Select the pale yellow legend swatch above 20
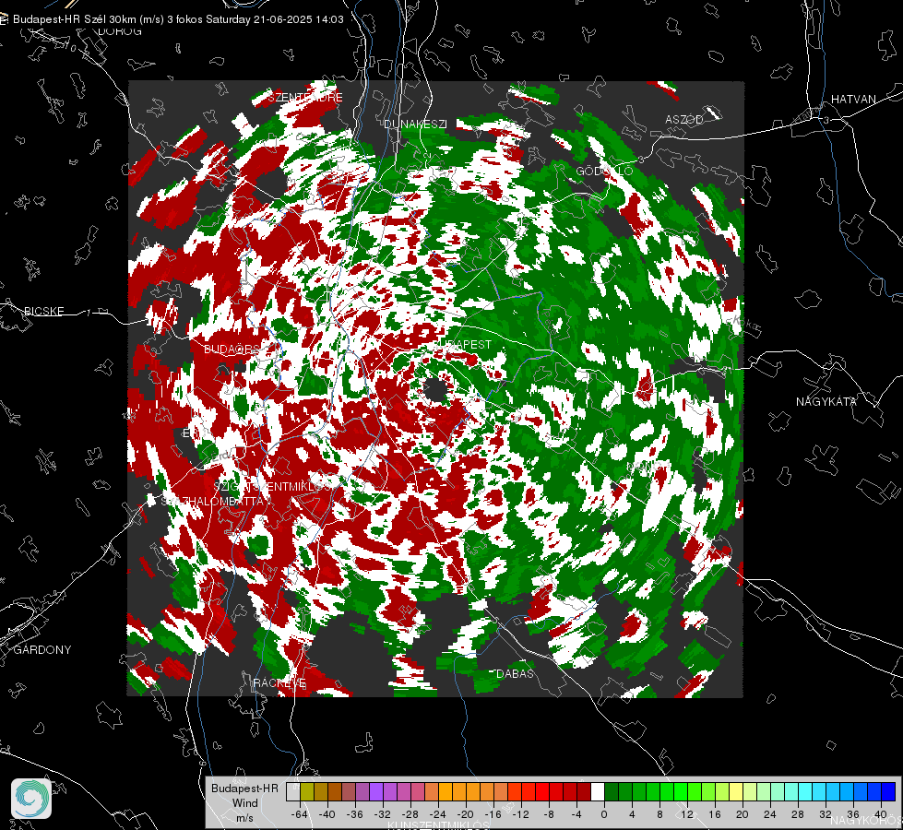This screenshot has width=903, height=830. 736,792
